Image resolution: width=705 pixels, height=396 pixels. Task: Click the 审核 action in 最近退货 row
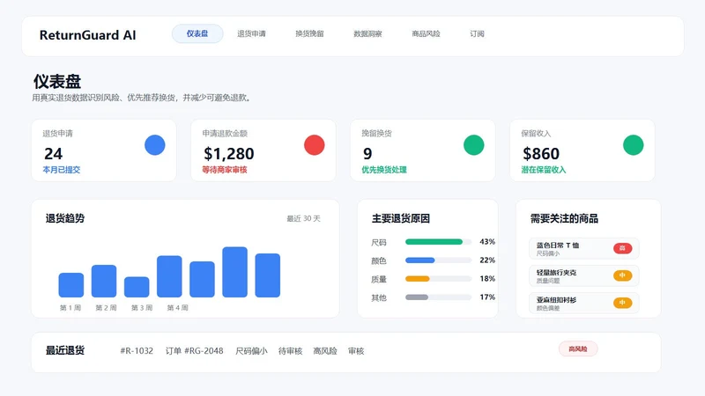coord(356,350)
